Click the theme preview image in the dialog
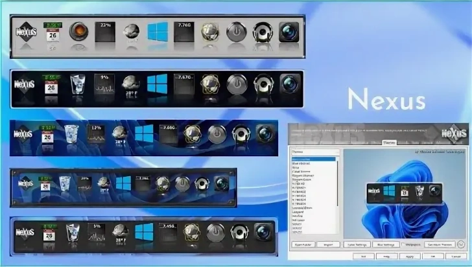The width and height of the screenshot is (472, 267). coord(405,194)
